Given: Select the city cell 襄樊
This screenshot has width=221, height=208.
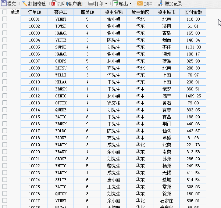Looking at the screenshot, I should 167,110.
